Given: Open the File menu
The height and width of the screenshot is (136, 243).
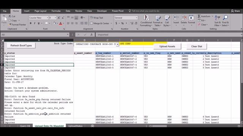Looking at the screenshot, I should (5, 11).
